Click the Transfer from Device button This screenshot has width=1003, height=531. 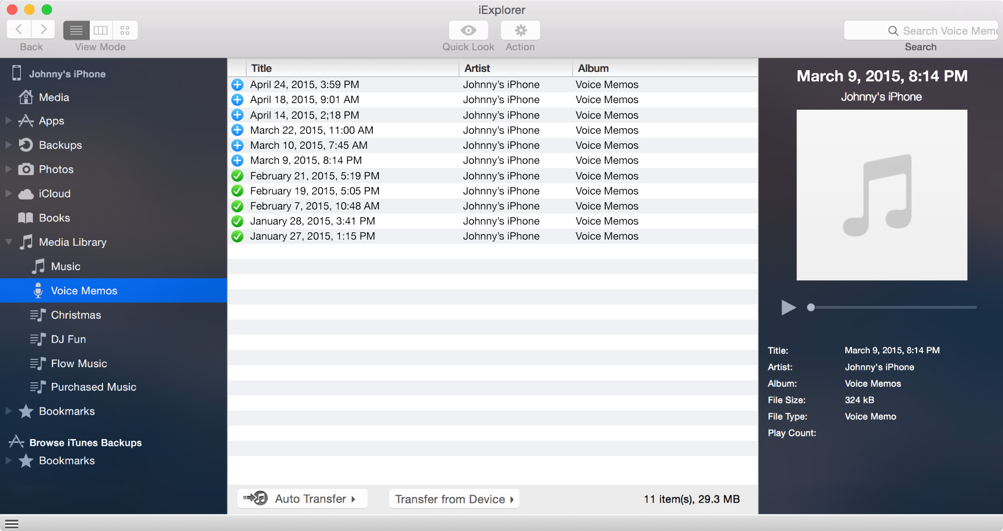click(x=454, y=499)
